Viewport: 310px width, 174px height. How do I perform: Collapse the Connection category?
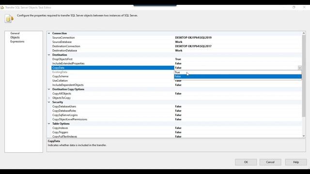49,33
